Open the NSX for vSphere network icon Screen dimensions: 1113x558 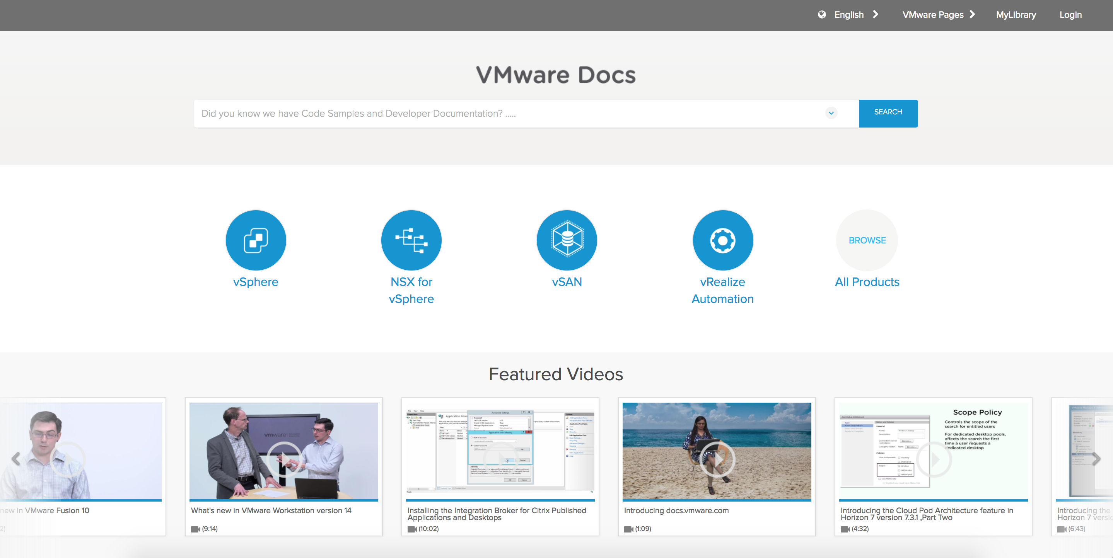coord(411,240)
